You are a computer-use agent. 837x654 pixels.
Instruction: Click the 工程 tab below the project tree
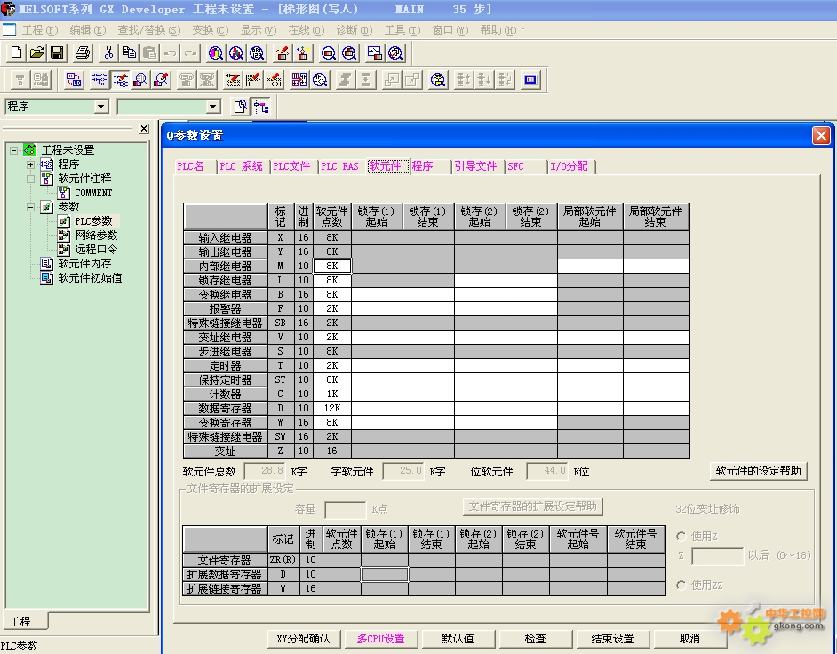tap(24, 621)
